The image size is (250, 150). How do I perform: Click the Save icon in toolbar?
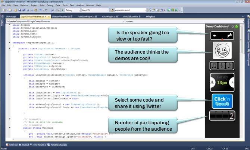20,10
